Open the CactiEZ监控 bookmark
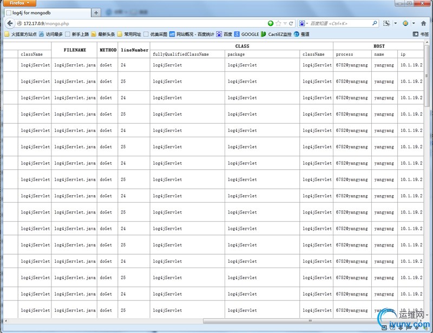The image size is (433, 333). click(x=276, y=34)
